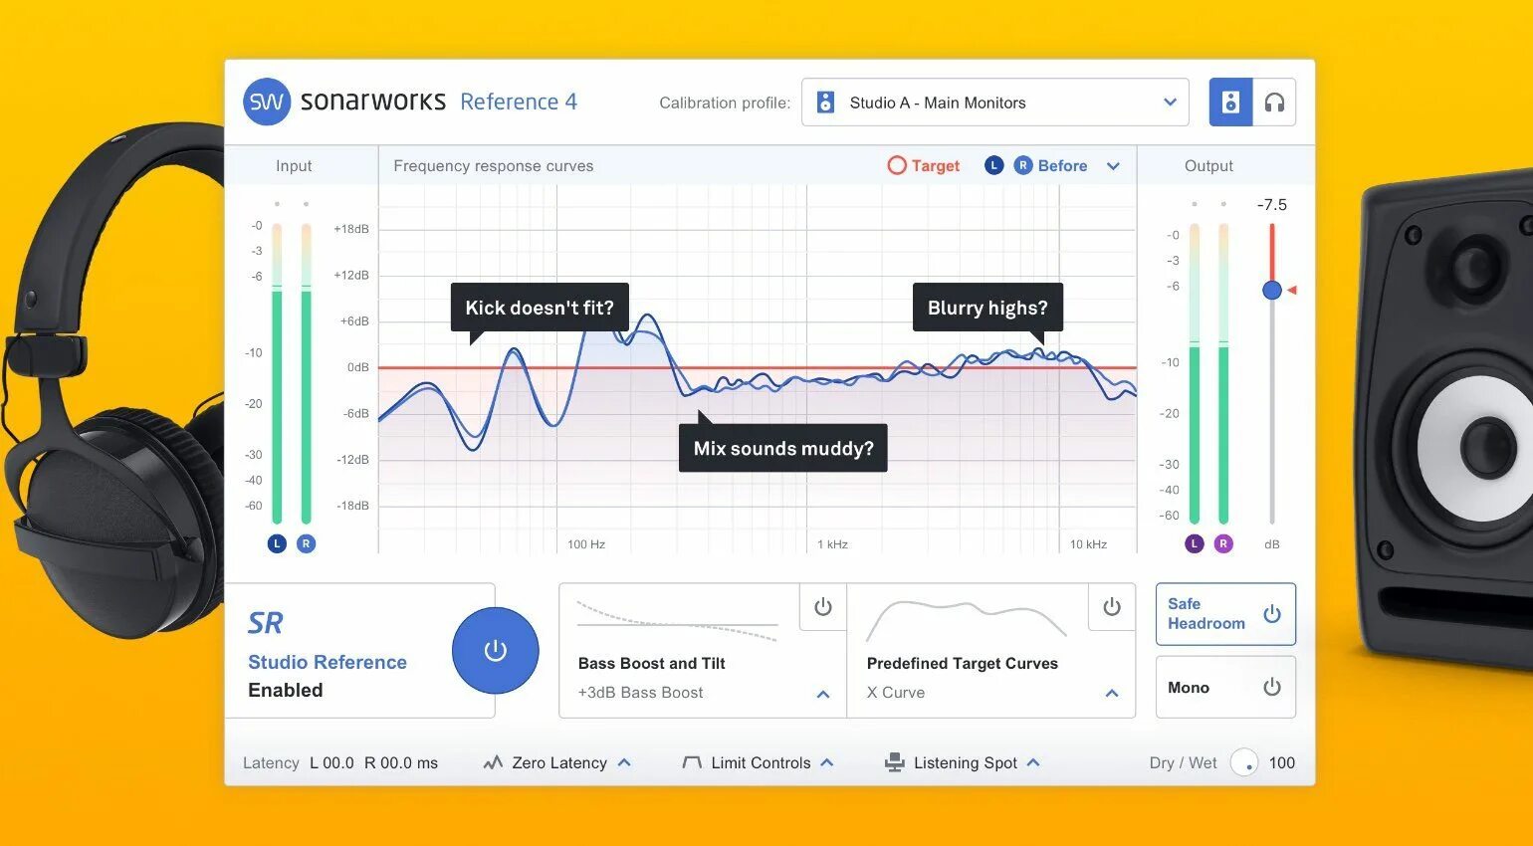Expand the X Curve preset menu
1533x846 pixels.
(x=1112, y=694)
